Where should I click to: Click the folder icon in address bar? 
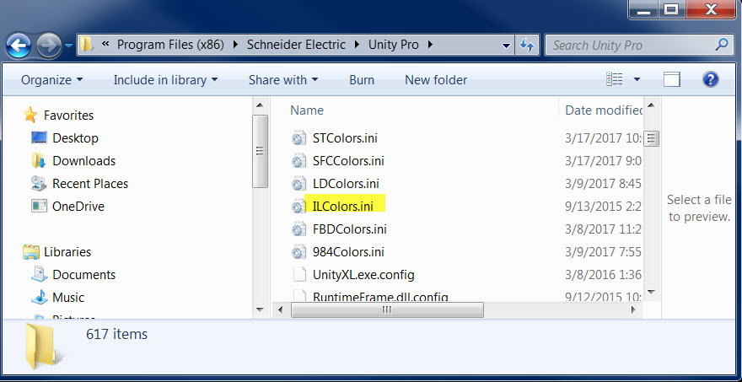tap(86, 45)
